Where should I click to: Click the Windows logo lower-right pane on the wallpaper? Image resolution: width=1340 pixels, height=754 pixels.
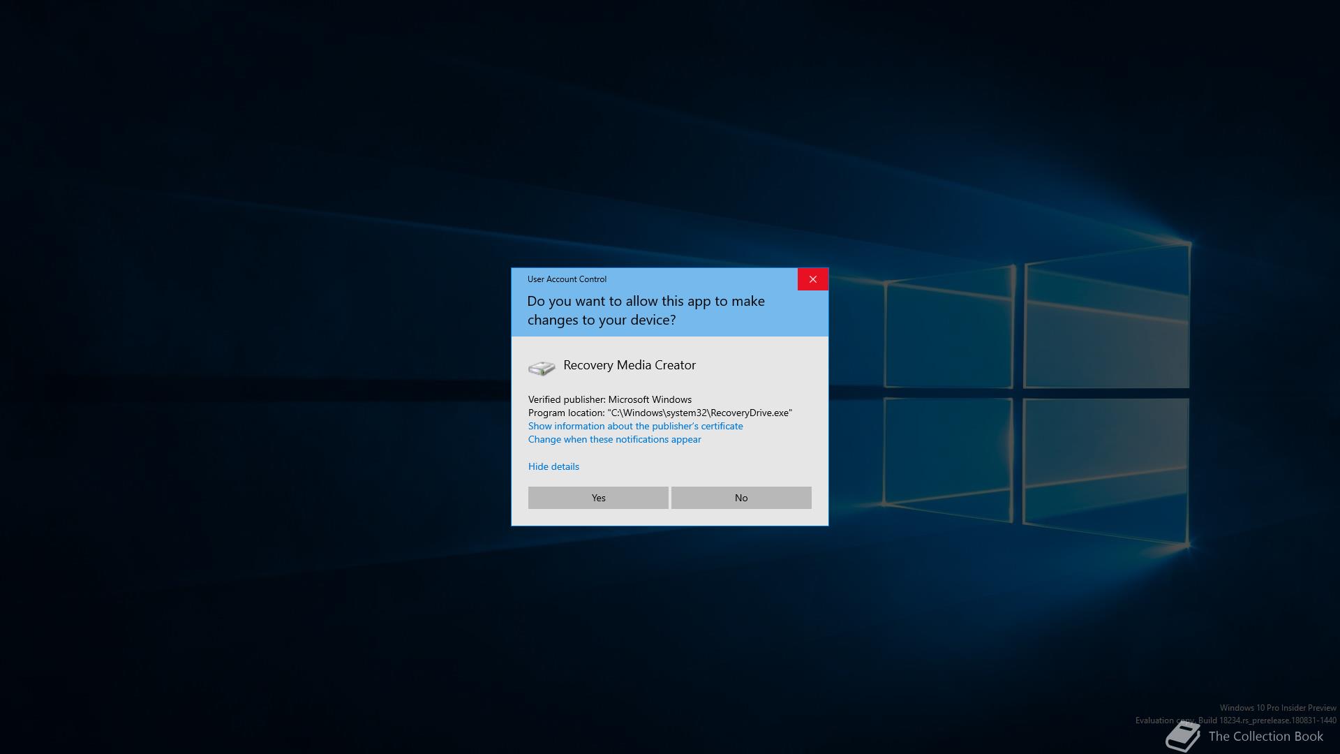(x=1105, y=469)
